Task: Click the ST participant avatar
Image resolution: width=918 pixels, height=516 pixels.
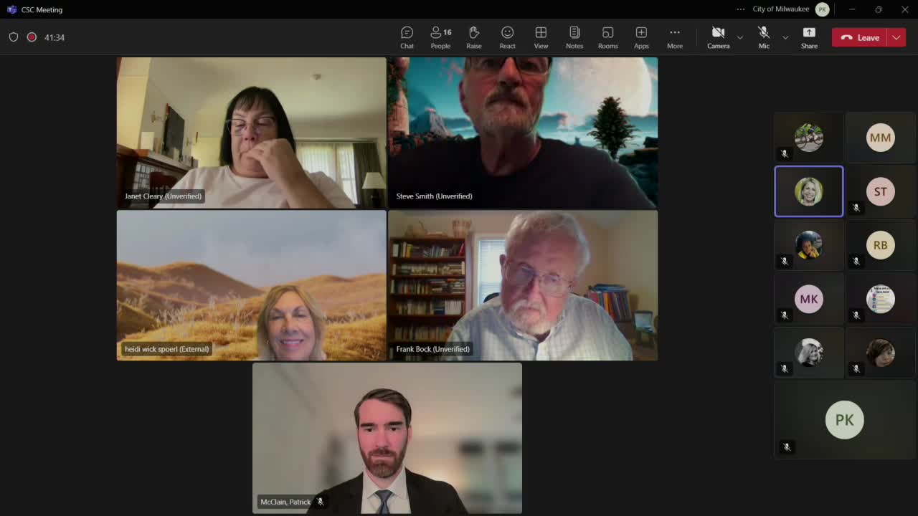Action: (x=881, y=191)
